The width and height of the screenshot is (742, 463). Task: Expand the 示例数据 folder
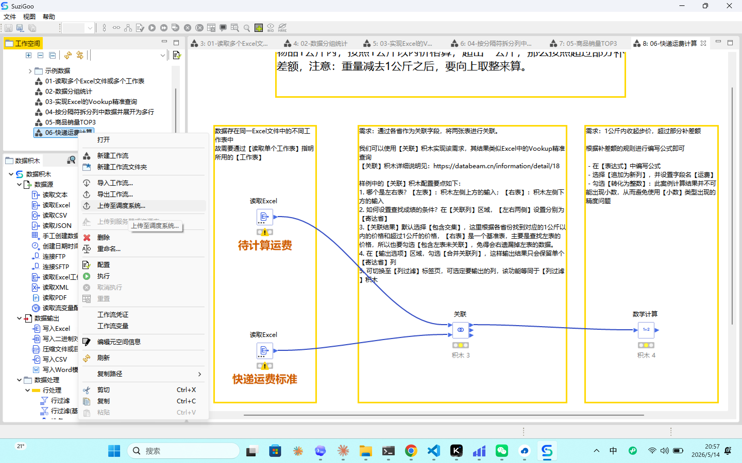tap(30, 71)
